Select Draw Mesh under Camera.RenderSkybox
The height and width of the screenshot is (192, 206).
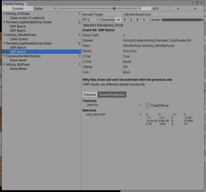[41, 60]
